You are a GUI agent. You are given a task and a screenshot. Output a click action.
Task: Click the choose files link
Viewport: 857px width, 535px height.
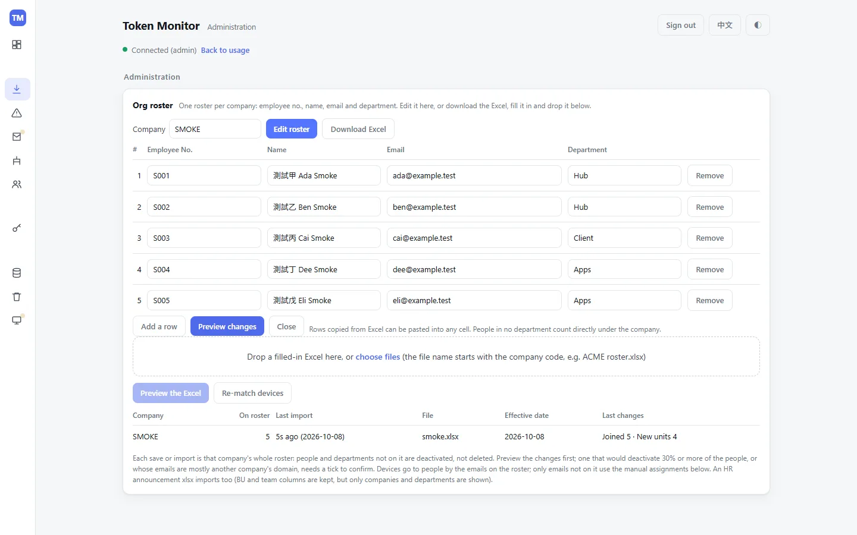[378, 357]
